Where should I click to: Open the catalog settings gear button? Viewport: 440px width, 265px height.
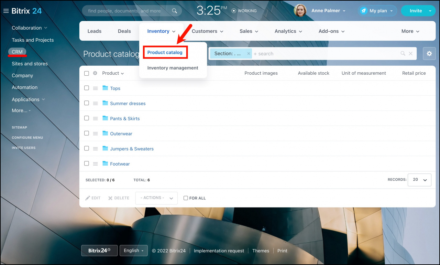(429, 54)
